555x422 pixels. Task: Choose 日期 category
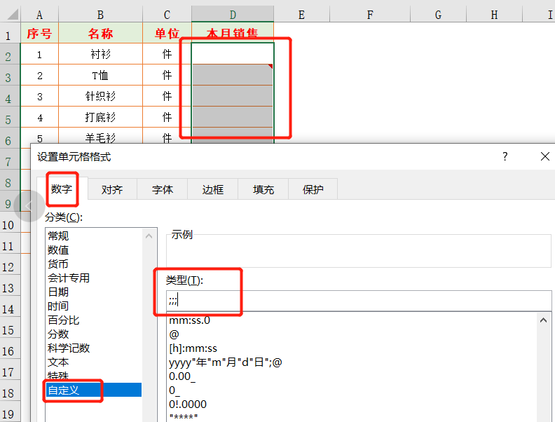[94, 292]
